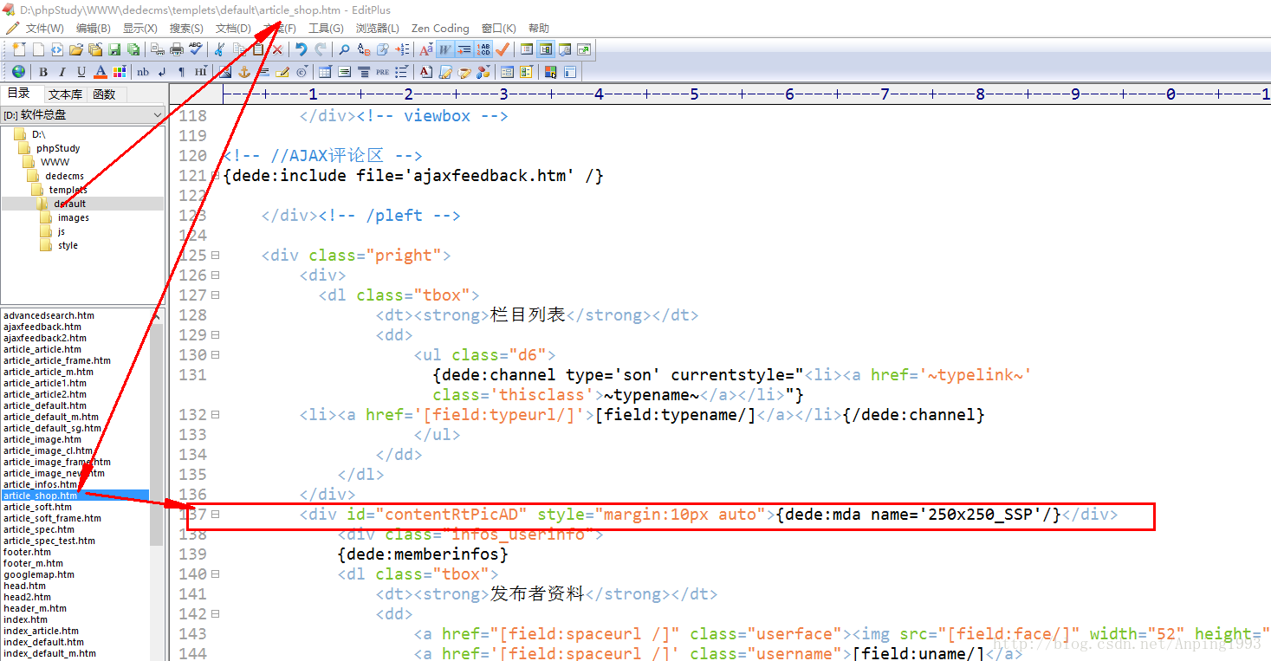Image resolution: width=1271 pixels, height=661 pixels.
Task: Insert a non-breaking space with nb icon
Action: pyautogui.click(x=143, y=72)
